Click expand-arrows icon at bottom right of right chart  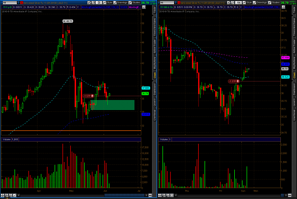click(x=289, y=195)
